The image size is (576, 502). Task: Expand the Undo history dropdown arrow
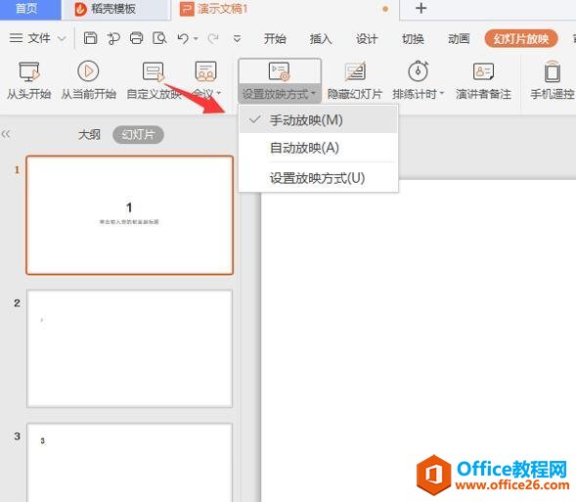pos(196,38)
